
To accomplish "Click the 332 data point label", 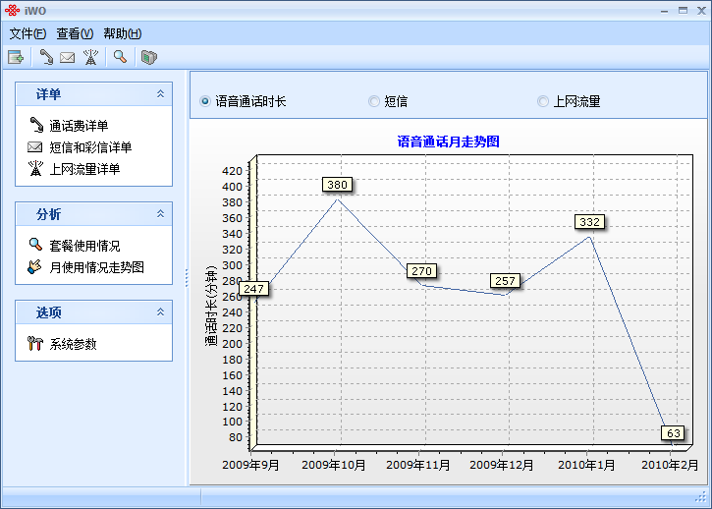I will tap(589, 222).
